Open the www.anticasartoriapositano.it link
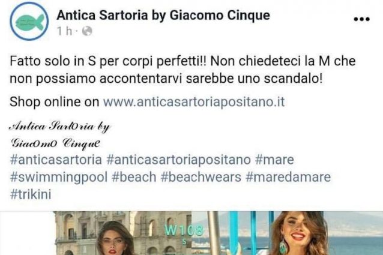Image resolution: width=383 pixels, height=255 pixels. coord(194,101)
